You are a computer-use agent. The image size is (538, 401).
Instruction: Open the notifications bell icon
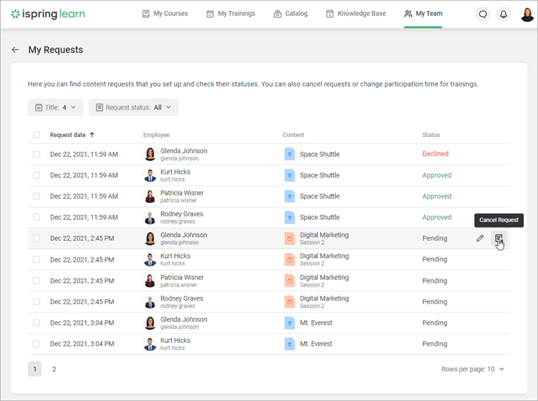pyautogui.click(x=504, y=14)
